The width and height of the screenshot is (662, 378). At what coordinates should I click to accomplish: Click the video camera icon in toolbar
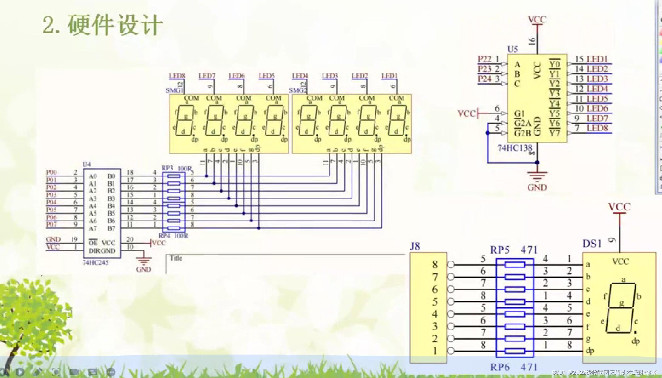click(75, 372)
